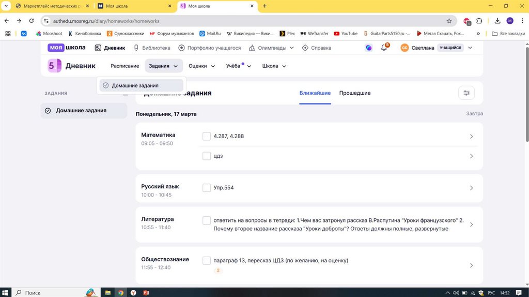Open details arrow for цдз task
The height and width of the screenshot is (297, 529).
471,156
